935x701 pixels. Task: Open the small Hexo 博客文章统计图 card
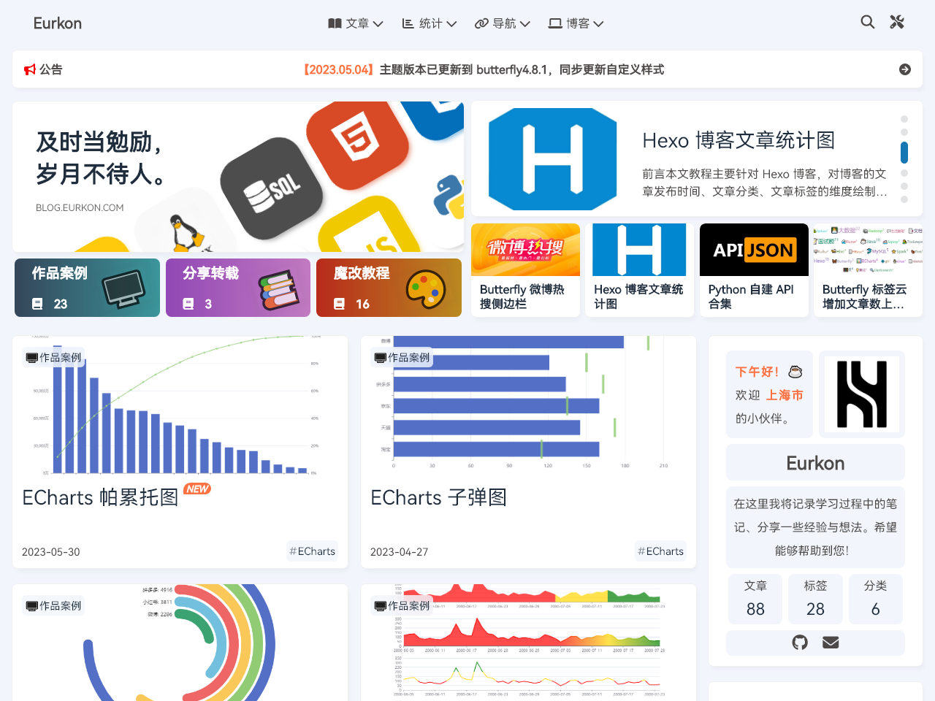(x=639, y=270)
